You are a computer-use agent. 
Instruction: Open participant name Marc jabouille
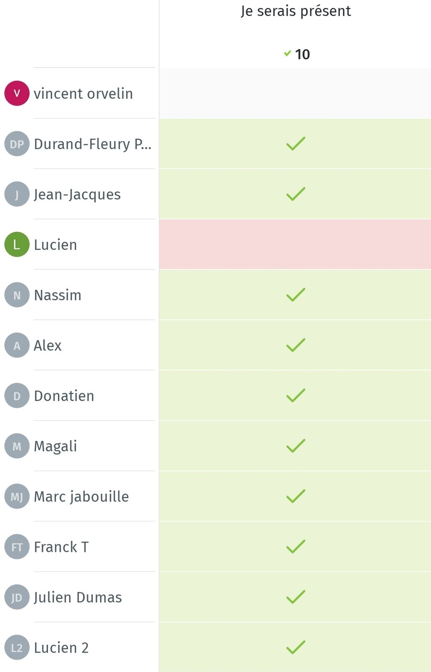[x=81, y=497]
